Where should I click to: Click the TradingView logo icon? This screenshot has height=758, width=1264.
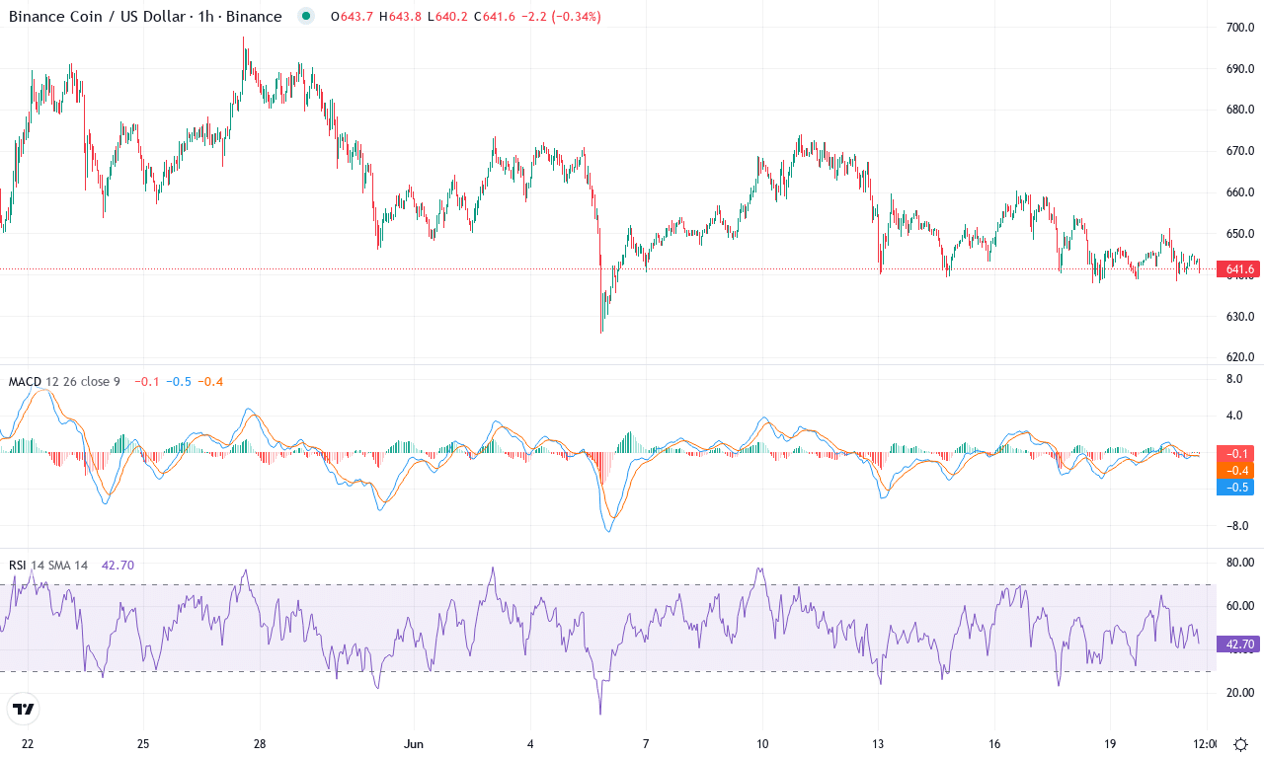[24, 709]
